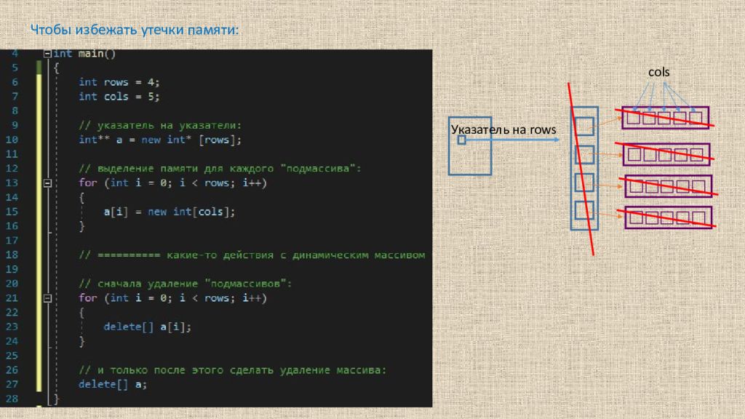Click the line 'int** a = new int* [rows];'
The height and width of the screenshot is (419, 745).
point(160,140)
